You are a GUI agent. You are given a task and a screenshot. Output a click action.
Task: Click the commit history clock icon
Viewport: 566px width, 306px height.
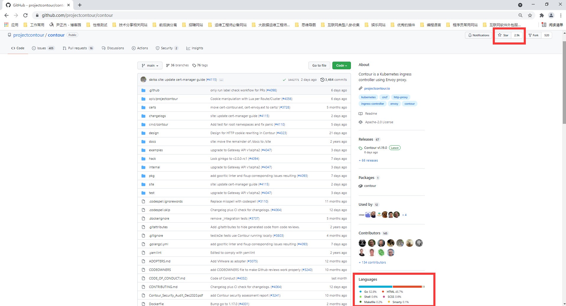point(322,80)
